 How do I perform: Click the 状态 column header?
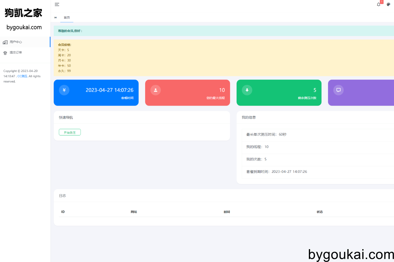pyautogui.click(x=320, y=212)
